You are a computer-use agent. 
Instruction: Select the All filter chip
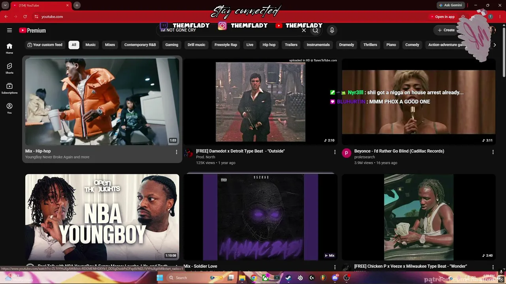tap(74, 45)
